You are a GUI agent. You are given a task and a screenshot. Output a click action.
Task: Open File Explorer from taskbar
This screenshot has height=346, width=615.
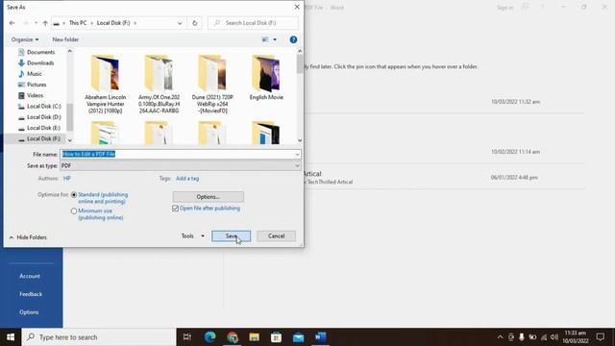point(254,337)
